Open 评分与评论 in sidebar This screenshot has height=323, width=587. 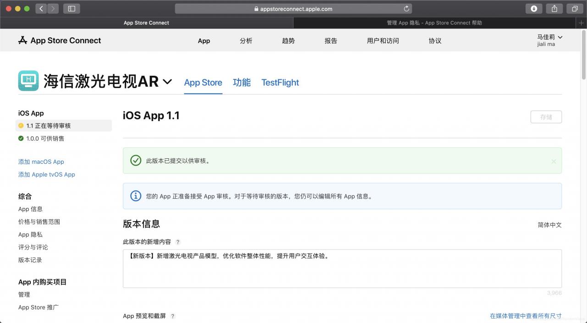33,247
